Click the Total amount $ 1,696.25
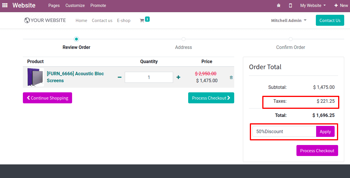 click(323, 115)
